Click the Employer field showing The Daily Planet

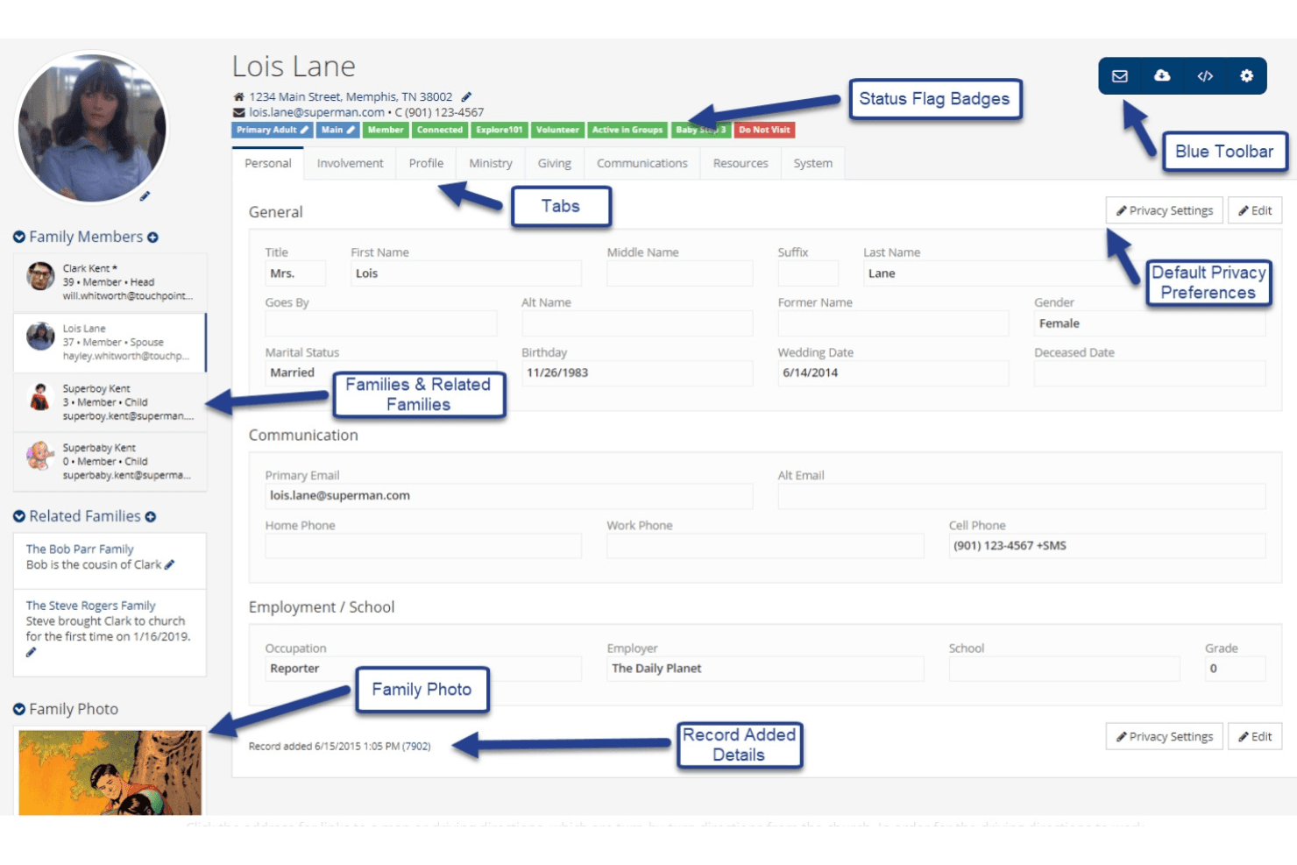(765, 669)
